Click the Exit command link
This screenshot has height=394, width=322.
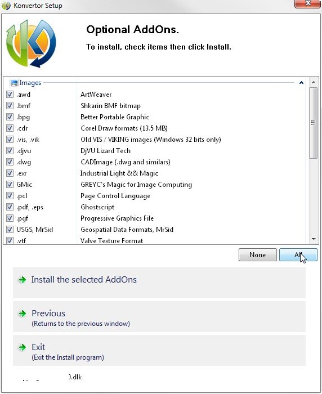(x=159, y=350)
